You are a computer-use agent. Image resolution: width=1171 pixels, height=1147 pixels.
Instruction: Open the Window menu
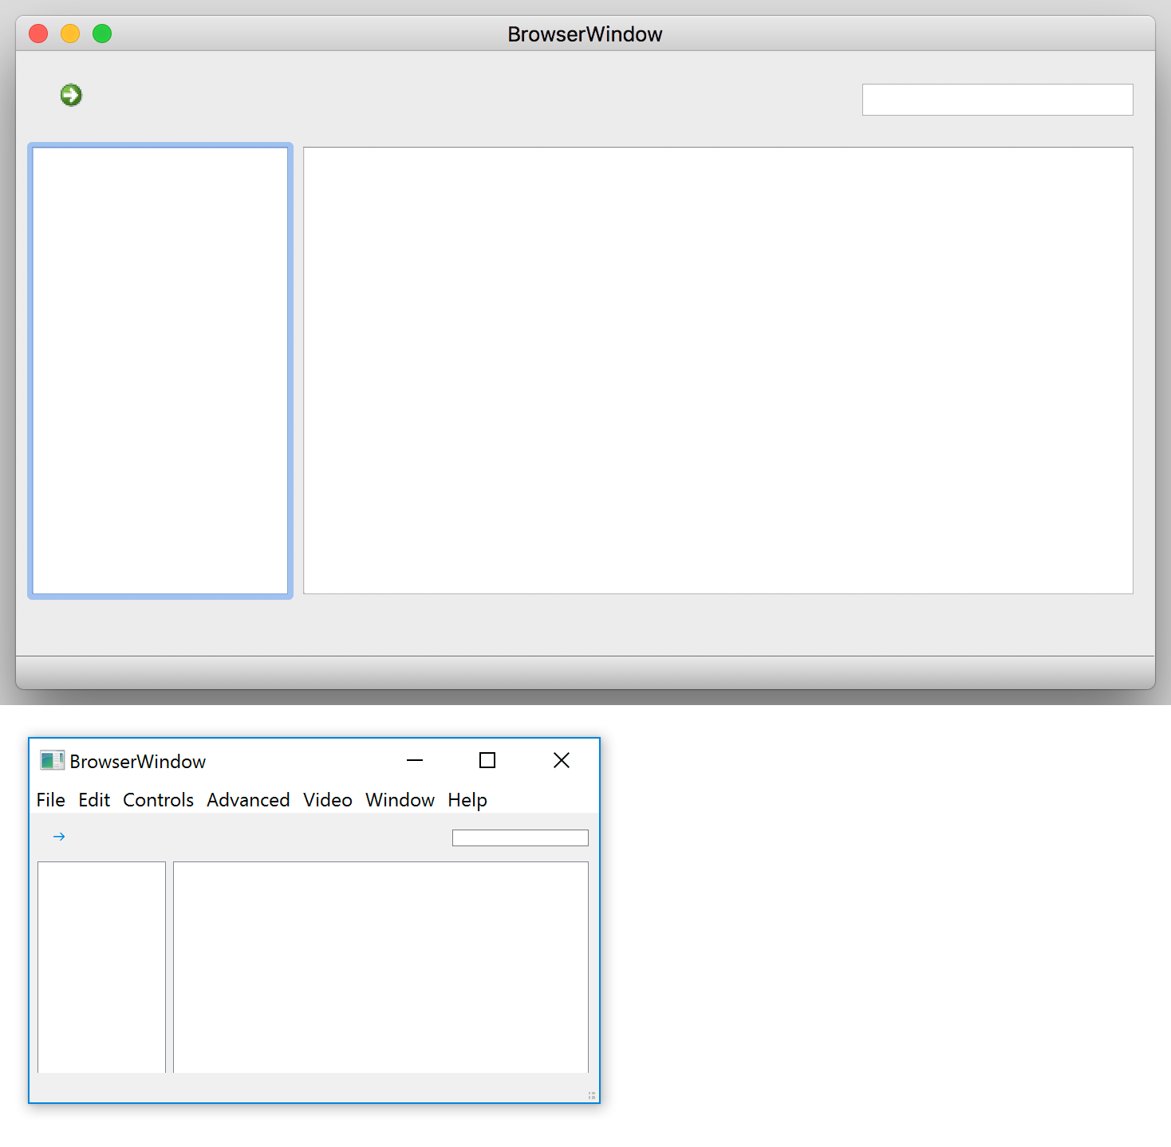tap(400, 800)
